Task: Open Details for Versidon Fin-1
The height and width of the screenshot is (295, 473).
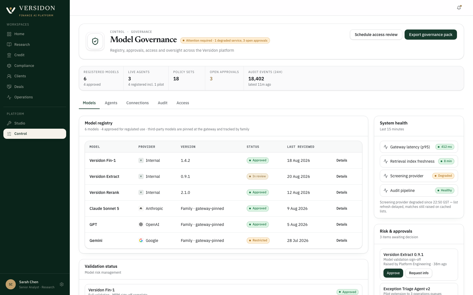Action: [342, 160]
